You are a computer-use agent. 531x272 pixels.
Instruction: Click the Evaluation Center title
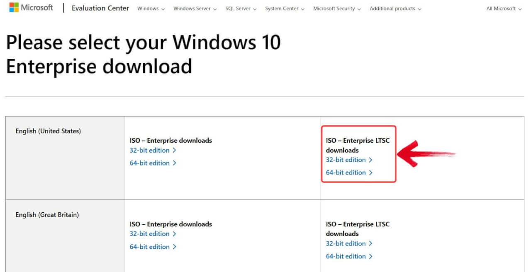pos(100,8)
